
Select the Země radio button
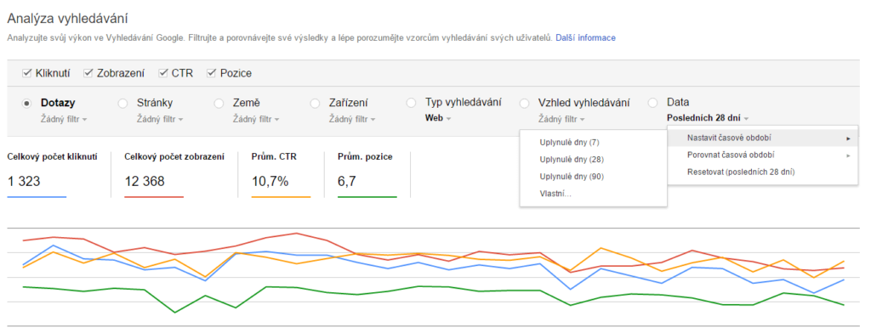pyautogui.click(x=219, y=104)
